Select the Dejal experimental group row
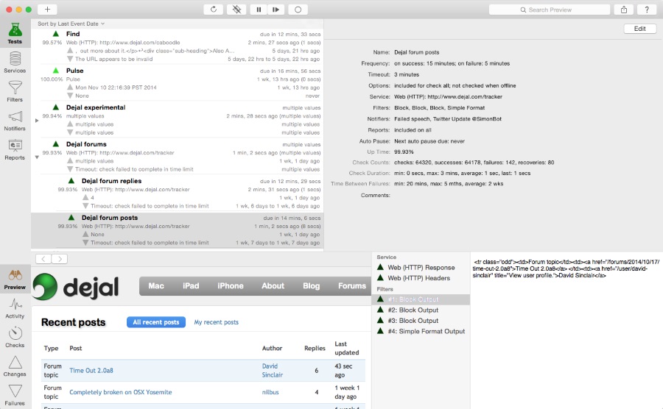Screen dimensions: 663x409 (x=178, y=120)
